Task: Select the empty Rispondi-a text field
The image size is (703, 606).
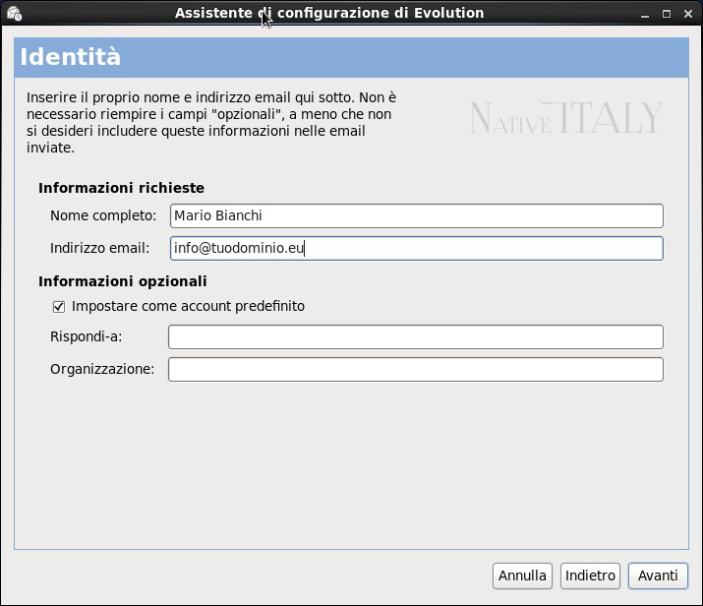Action: coord(416,336)
